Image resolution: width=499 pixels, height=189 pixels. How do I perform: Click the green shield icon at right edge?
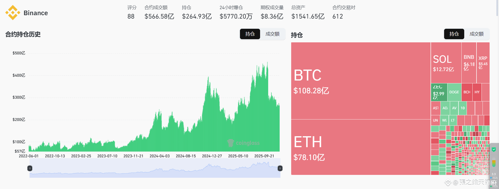[494, 150]
